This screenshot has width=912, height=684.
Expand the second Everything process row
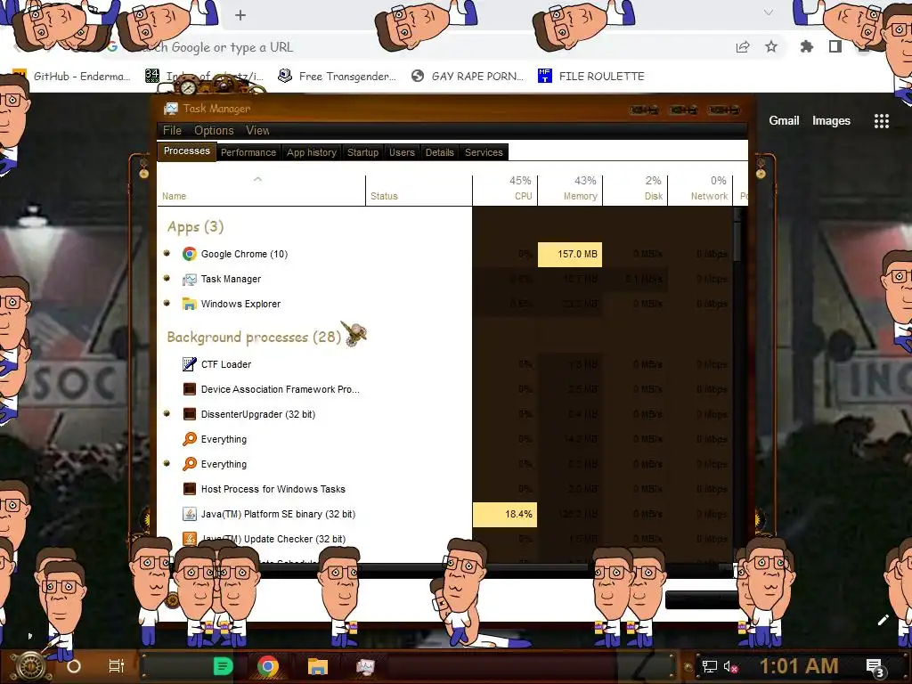click(167, 463)
